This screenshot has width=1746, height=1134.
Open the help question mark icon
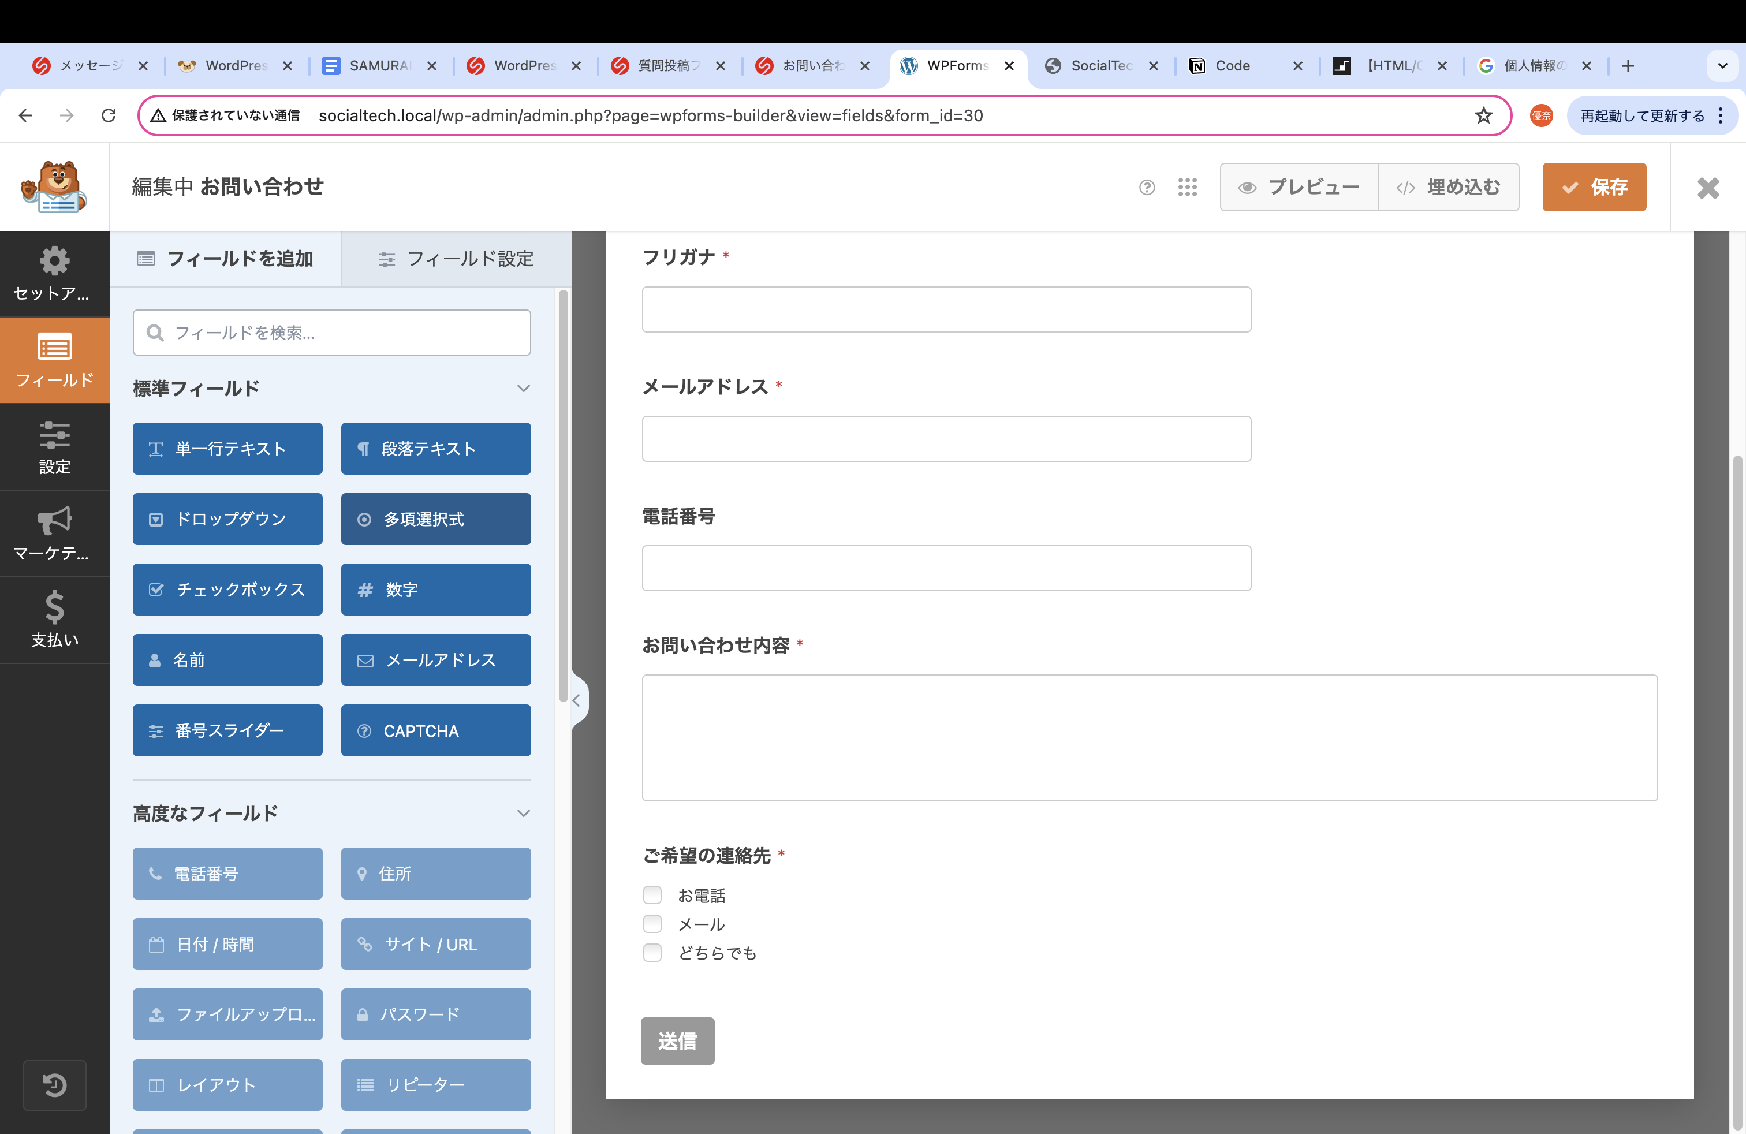[x=1147, y=187]
